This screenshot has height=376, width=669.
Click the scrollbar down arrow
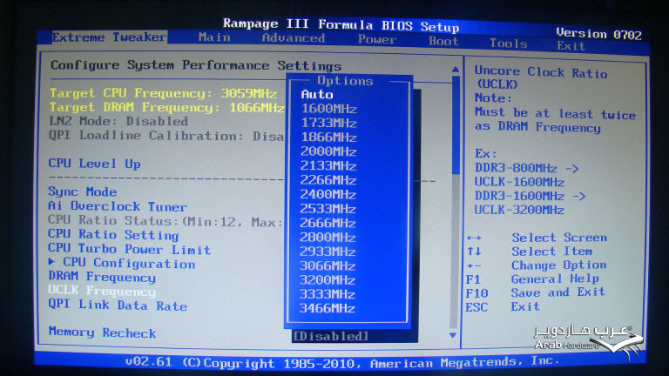(453, 335)
